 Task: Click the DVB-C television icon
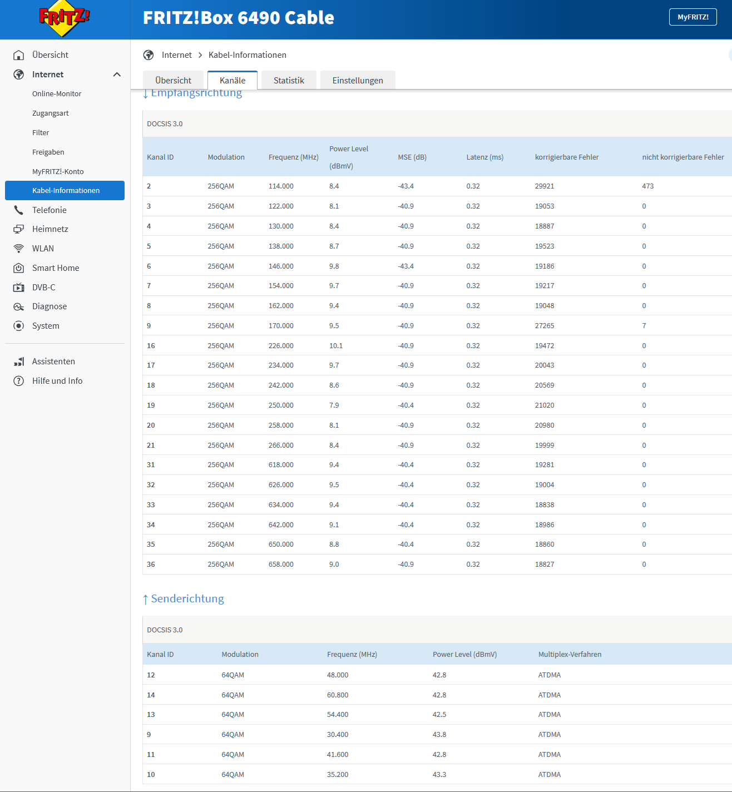(x=19, y=288)
